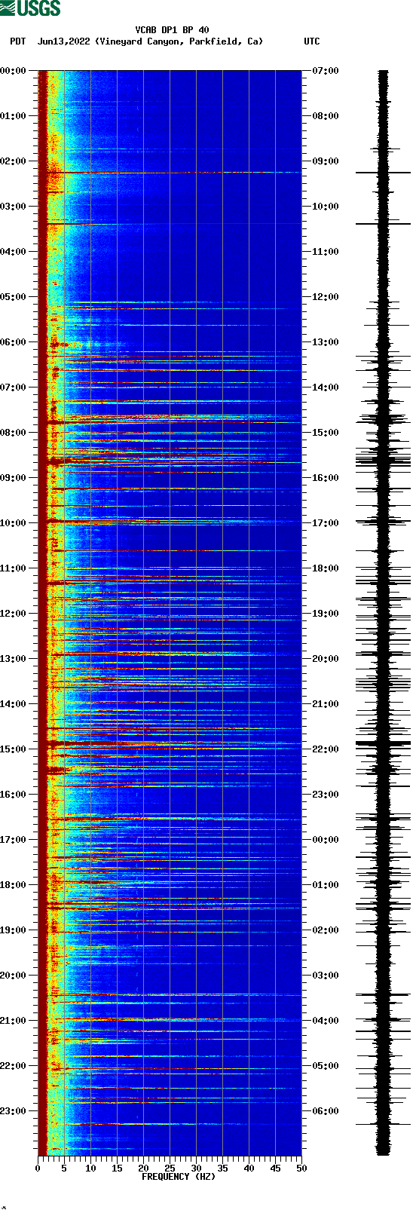416x1216 pixels.
Task: Click the 'FREQUENCY (HZ)' axis label
Action: point(179,1177)
